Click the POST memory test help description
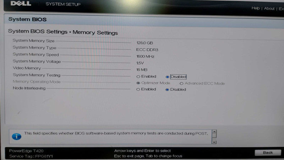The height and width of the screenshot is (160, 284). click(116, 133)
